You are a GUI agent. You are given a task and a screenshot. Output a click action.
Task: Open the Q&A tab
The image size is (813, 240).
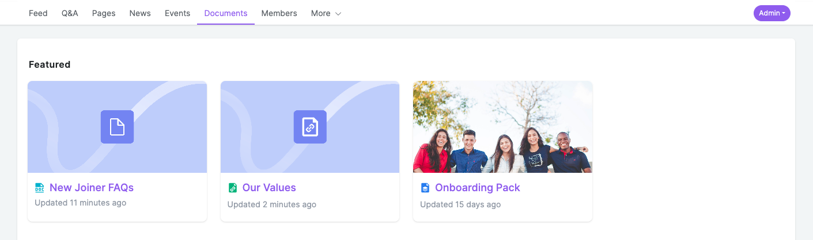[70, 13]
